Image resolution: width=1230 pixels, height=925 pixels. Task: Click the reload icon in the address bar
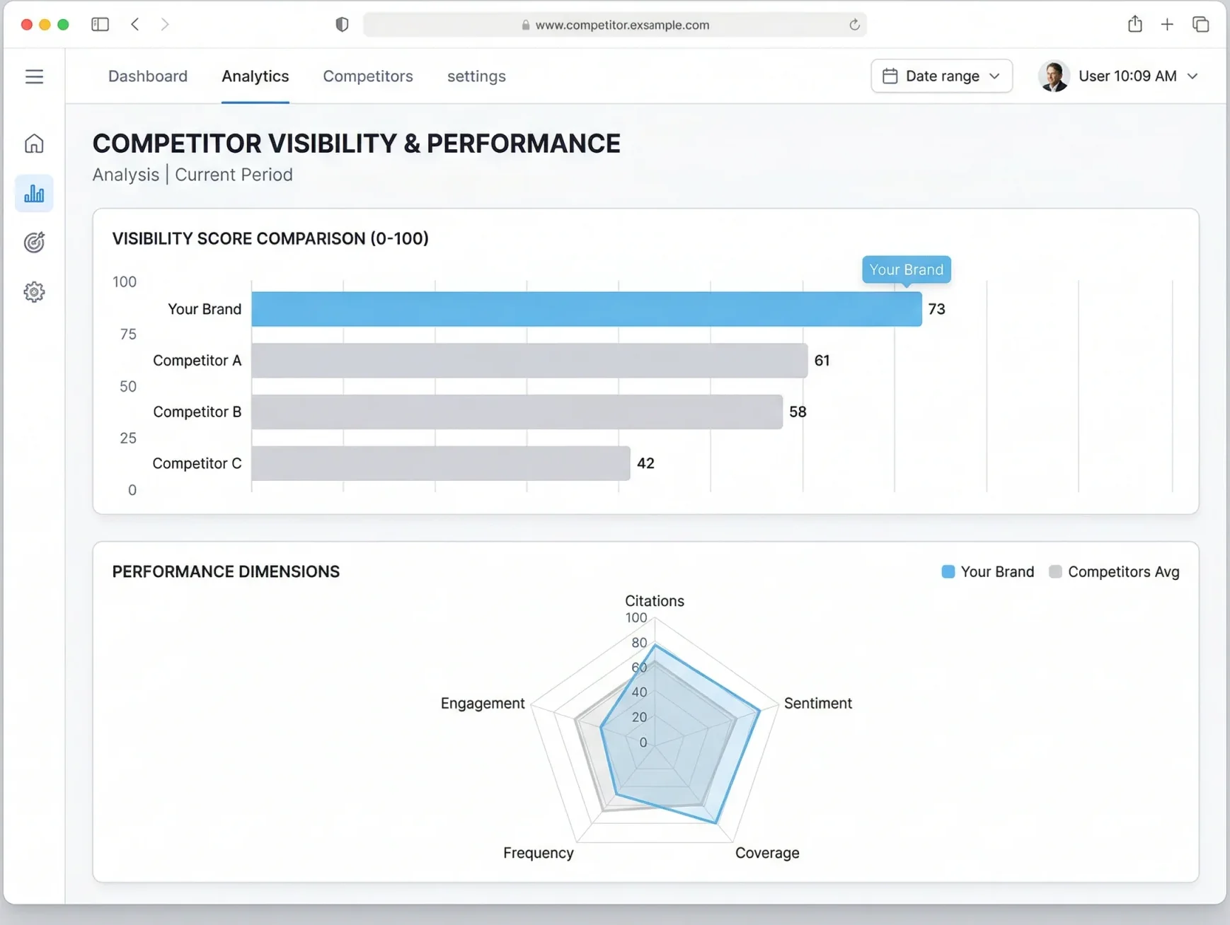855,25
